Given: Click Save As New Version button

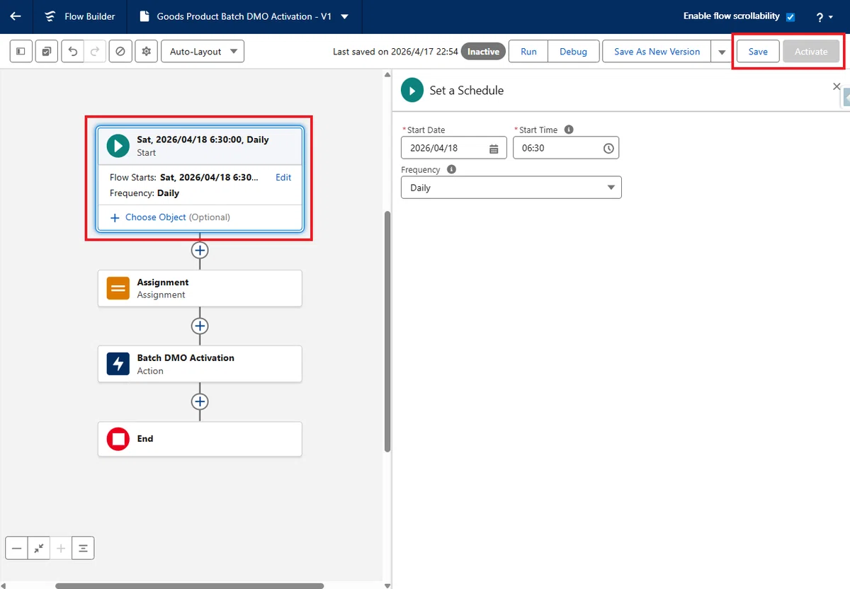Looking at the screenshot, I should [657, 52].
